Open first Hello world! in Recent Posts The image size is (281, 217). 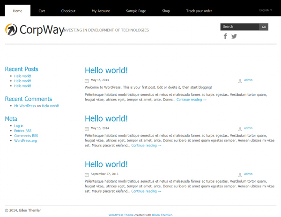pyautogui.click(x=23, y=76)
